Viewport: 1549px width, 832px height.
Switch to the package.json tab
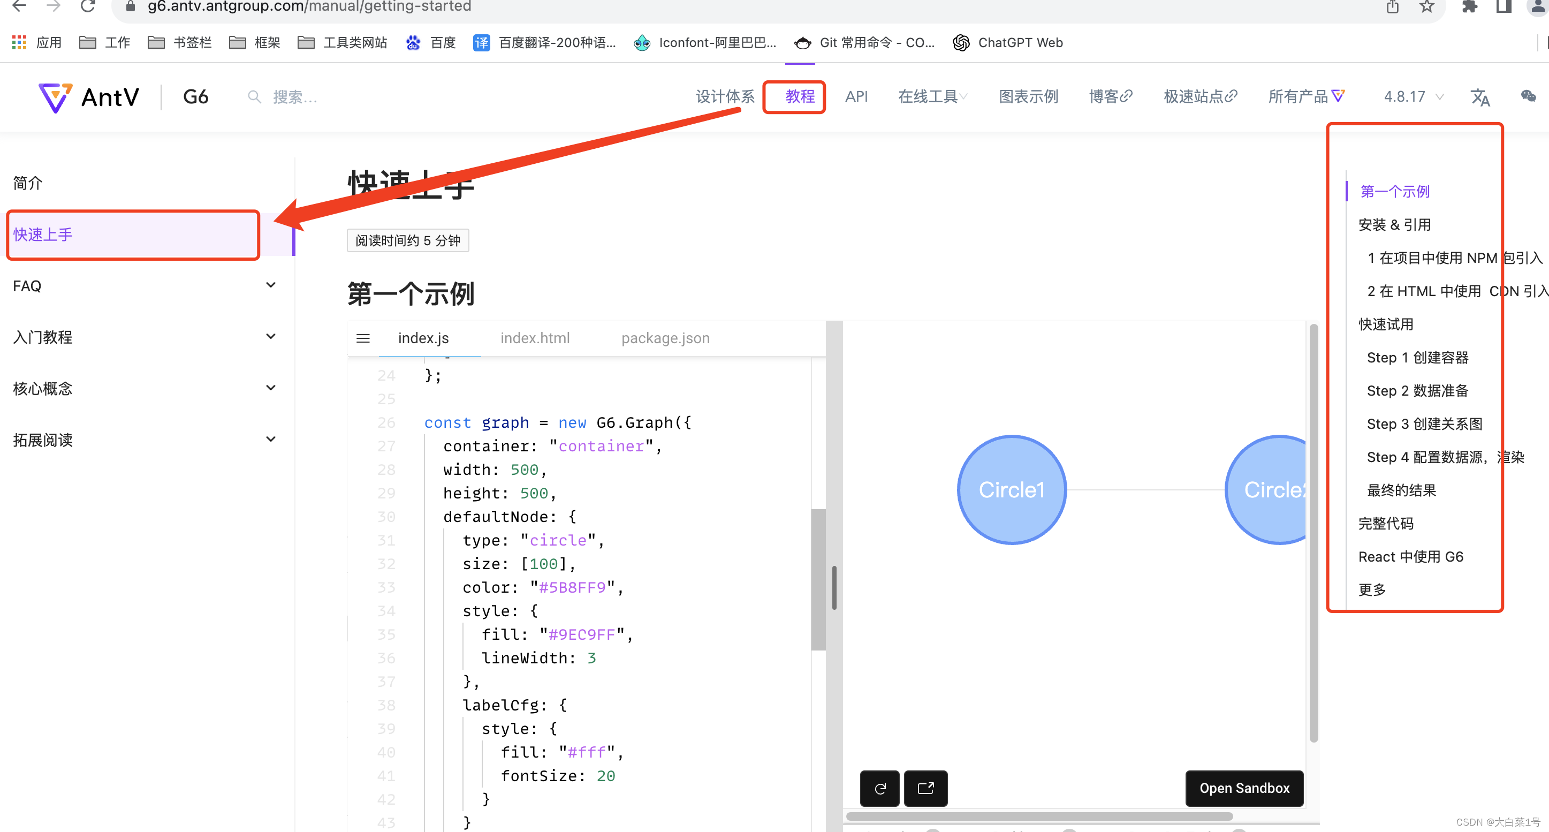[x=665, y=338]
